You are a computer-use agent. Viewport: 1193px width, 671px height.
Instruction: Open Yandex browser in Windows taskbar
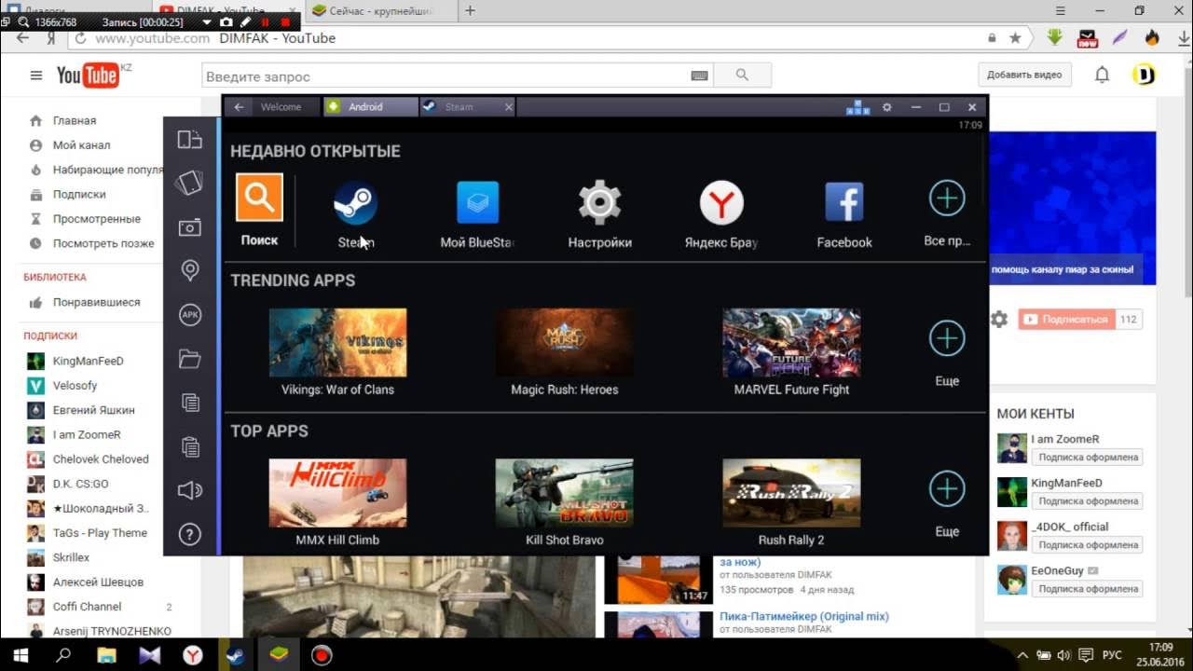(192, 655)
